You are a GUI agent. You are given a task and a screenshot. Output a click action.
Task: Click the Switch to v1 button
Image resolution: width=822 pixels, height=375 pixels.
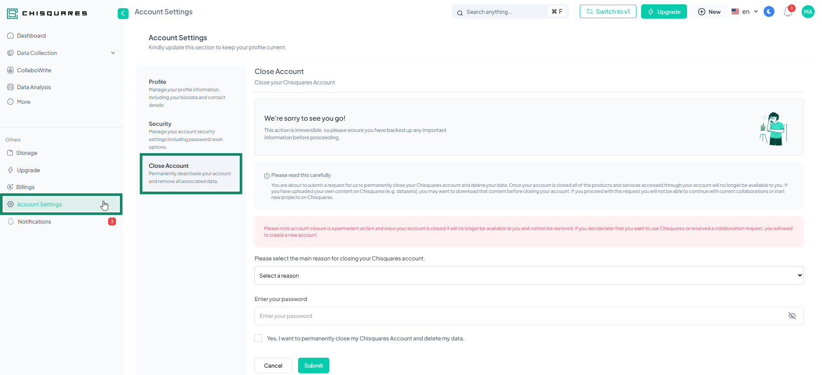pyautogui.click(x=607, y=12)
